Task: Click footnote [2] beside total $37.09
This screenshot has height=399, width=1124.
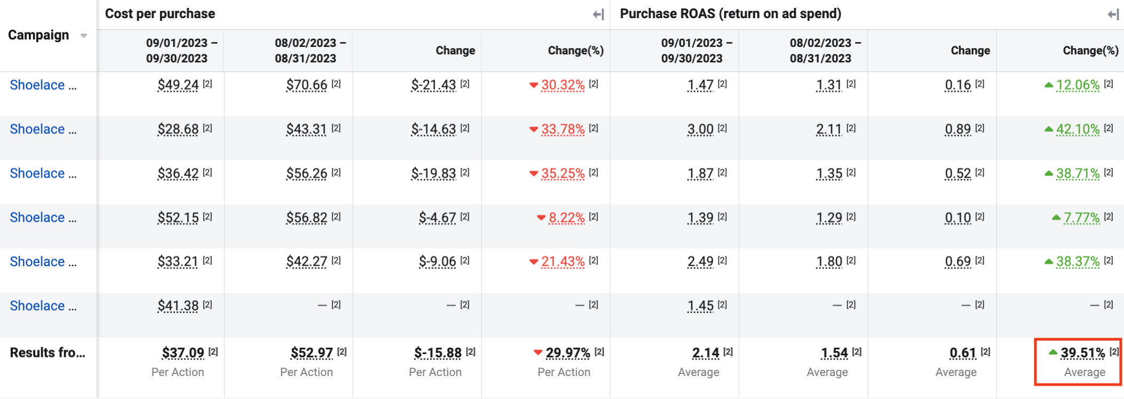Action: pos(213,352)
